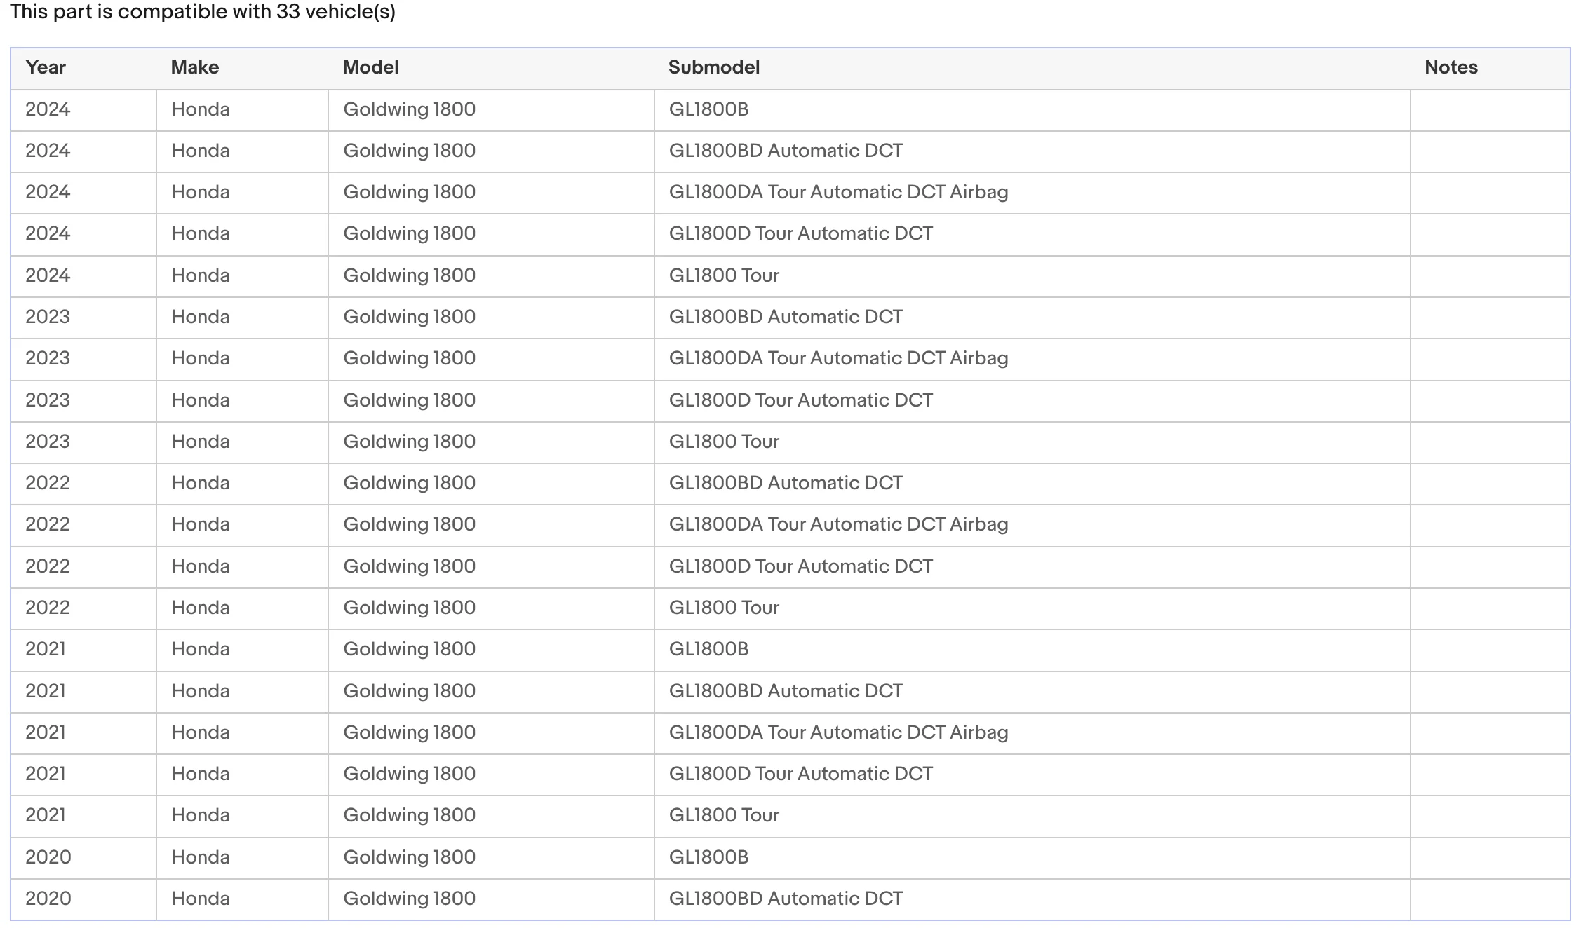Select the 2022 GL1800 Tour cell

[1032, 608]
